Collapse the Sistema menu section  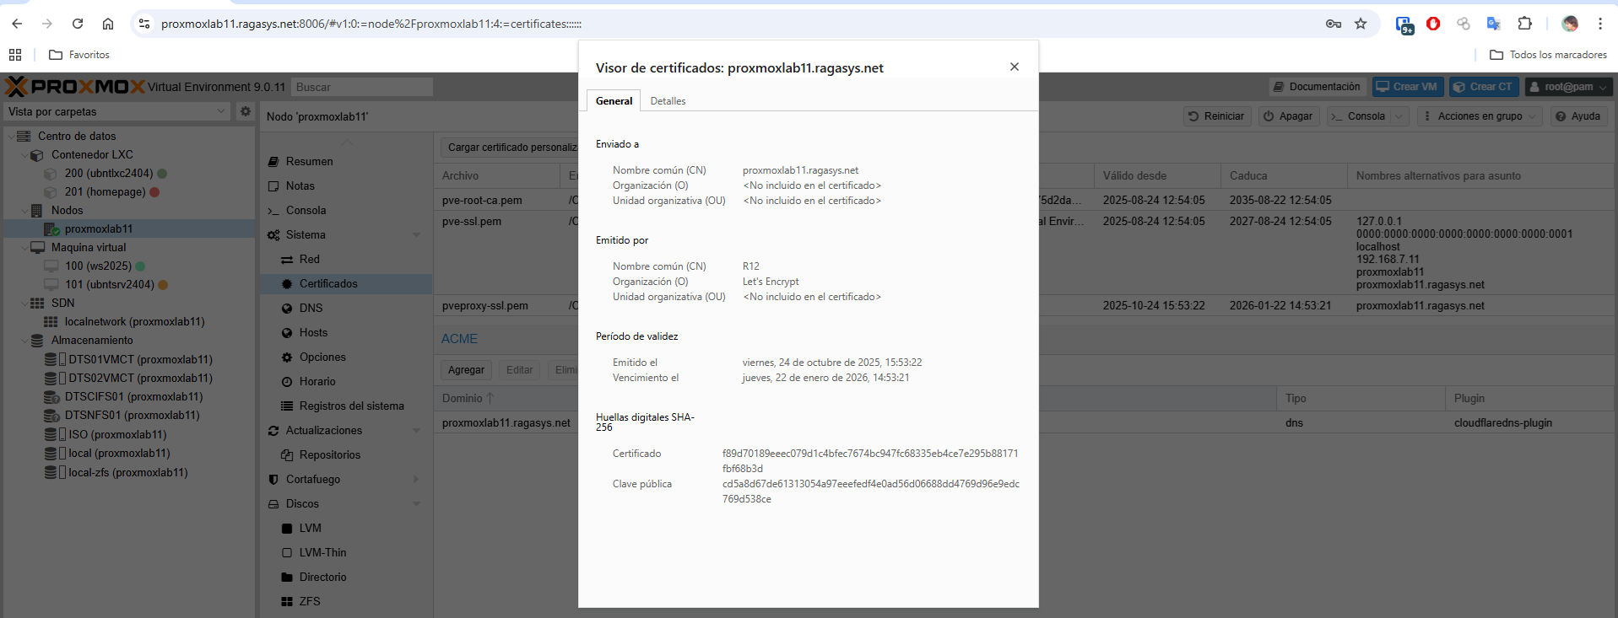pos(416,234)
